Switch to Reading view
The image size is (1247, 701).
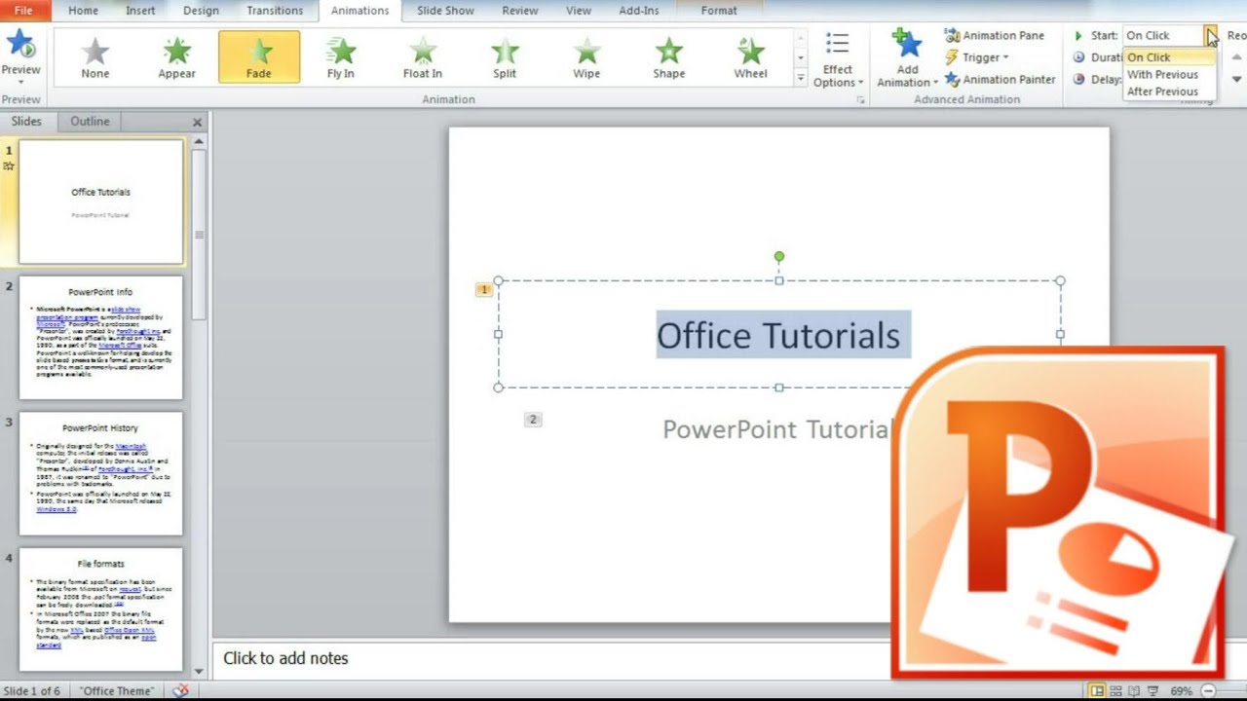1135,691
